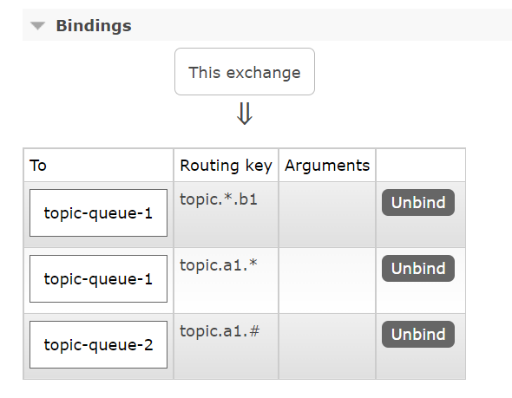Click the Arguments cell for topic.a1.*
Image resolution: width=512 pixels, height=398 pixels.
(327, 281)
